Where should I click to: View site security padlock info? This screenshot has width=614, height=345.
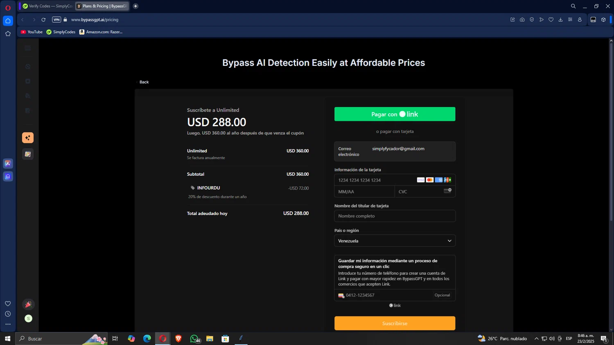coord(65,20)
